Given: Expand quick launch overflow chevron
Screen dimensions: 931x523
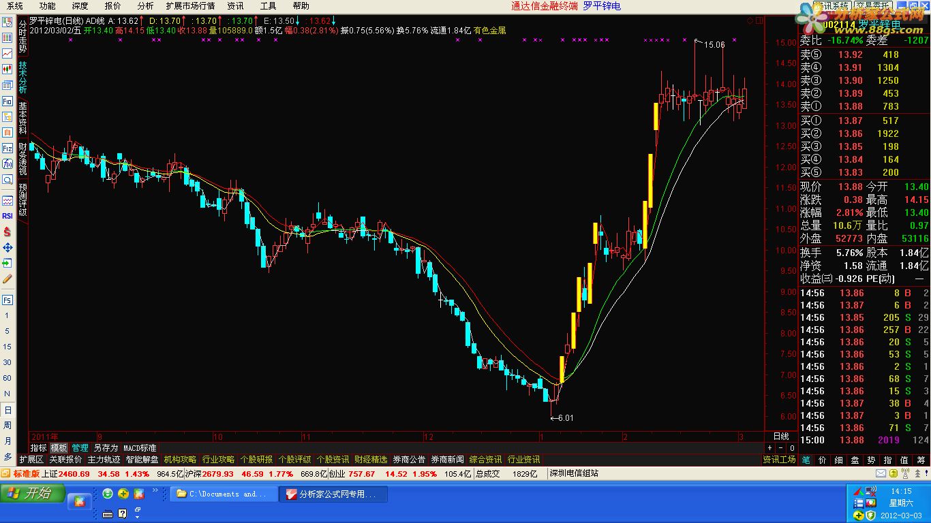Looking at the screenshot, I should coord(156,490).
